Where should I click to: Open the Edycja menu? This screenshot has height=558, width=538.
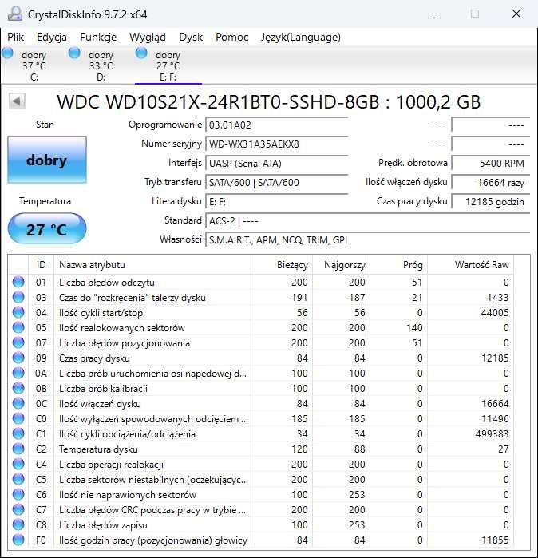(x=52, y=37)
